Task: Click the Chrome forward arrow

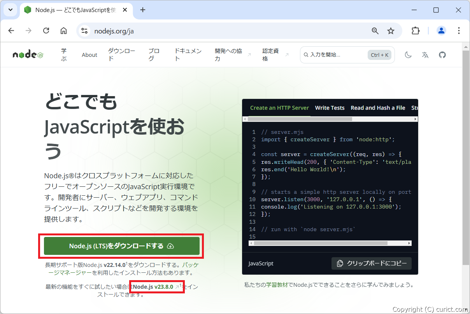Action: (x=28, y=31)
